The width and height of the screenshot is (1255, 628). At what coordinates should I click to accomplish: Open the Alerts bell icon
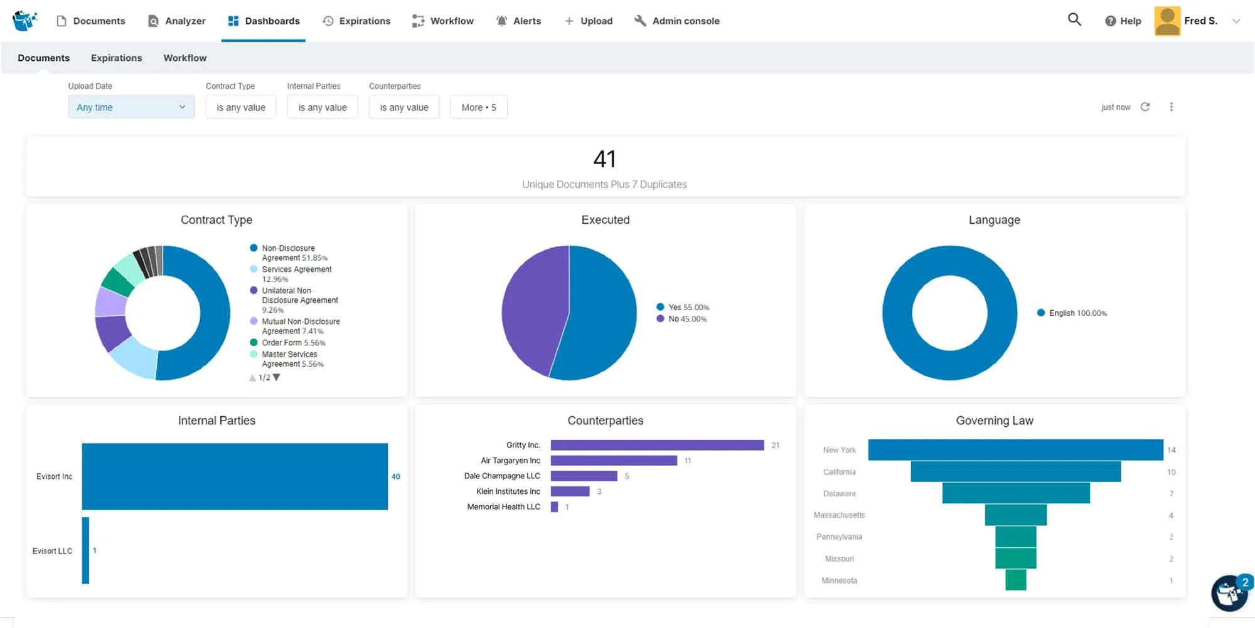(x=501, y=20)
